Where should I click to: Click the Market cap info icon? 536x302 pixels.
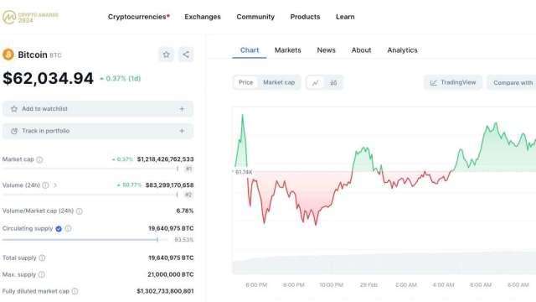pos(39,159)
